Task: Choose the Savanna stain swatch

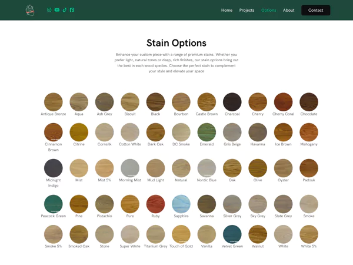Action: click(207, 204)
